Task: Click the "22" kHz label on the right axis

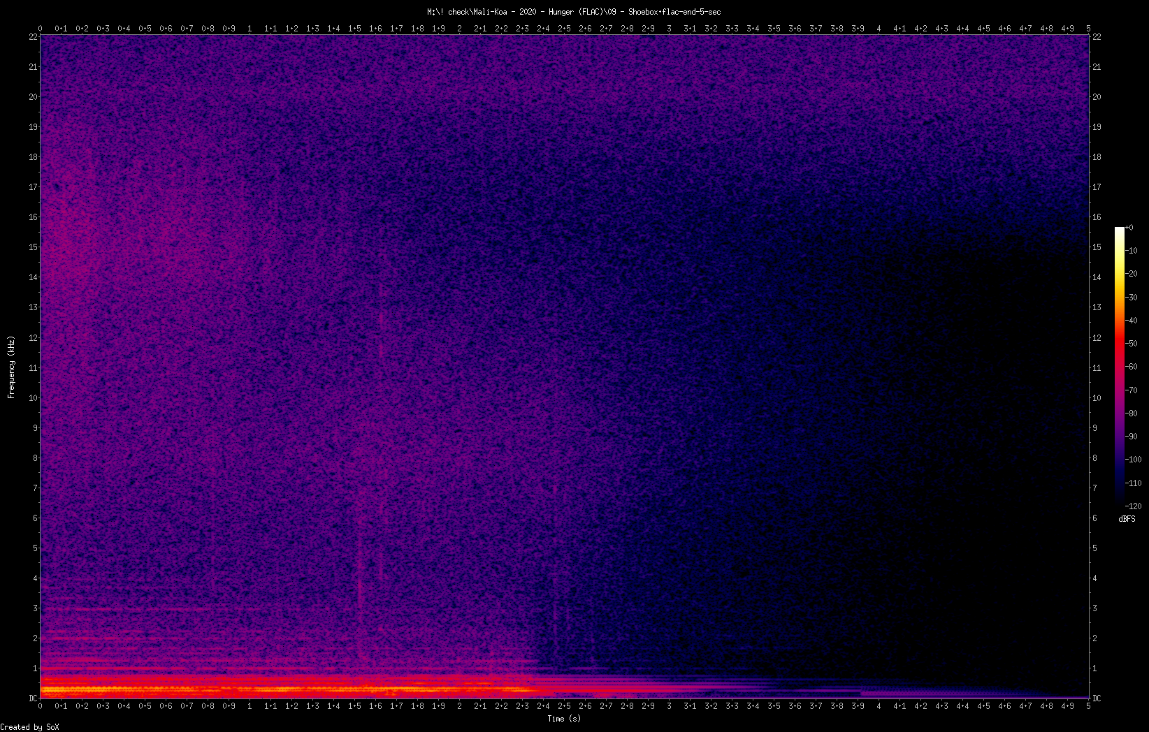Action: pos(1097,37)
